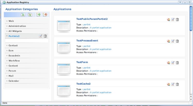193x106 pixels.
Task: Expand the Mail category
Action: (27, 76)
